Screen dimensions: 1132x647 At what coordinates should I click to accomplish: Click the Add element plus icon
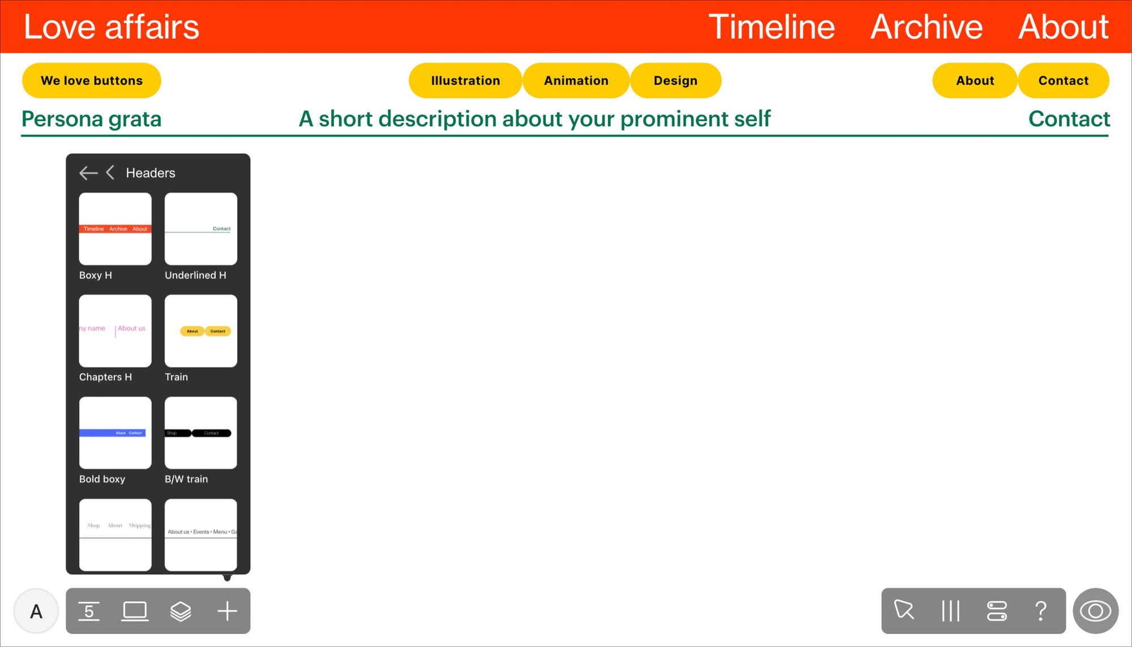pyautogui.click(x=227, y=611)
